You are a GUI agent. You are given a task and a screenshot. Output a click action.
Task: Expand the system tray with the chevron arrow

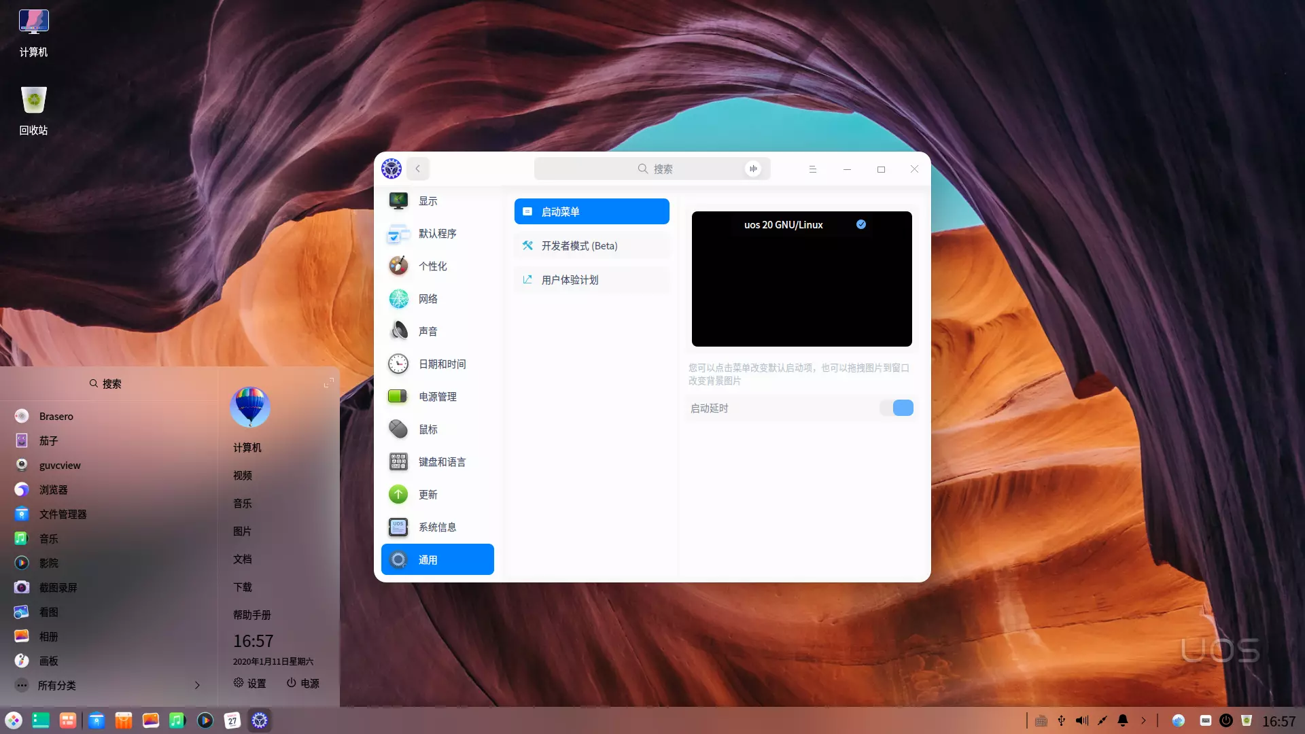pyautogui.click(x=1145, y=720)
